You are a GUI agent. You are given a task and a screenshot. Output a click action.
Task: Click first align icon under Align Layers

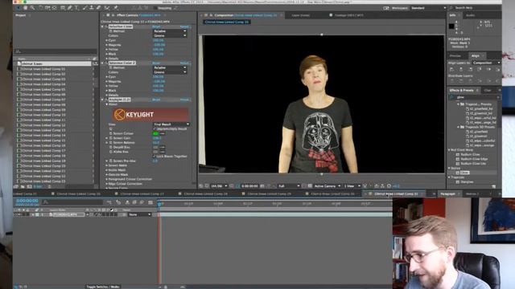tap(452, 69)
